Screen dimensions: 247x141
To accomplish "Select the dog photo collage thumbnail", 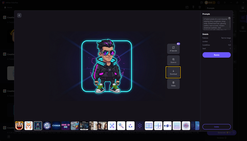I will (x=93, y=126).
